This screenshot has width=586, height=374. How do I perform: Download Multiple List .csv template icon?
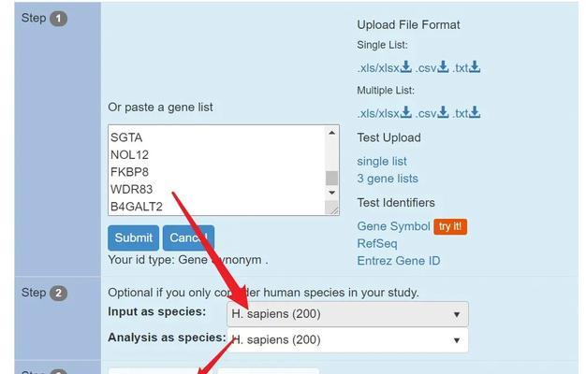click(443, 112)
